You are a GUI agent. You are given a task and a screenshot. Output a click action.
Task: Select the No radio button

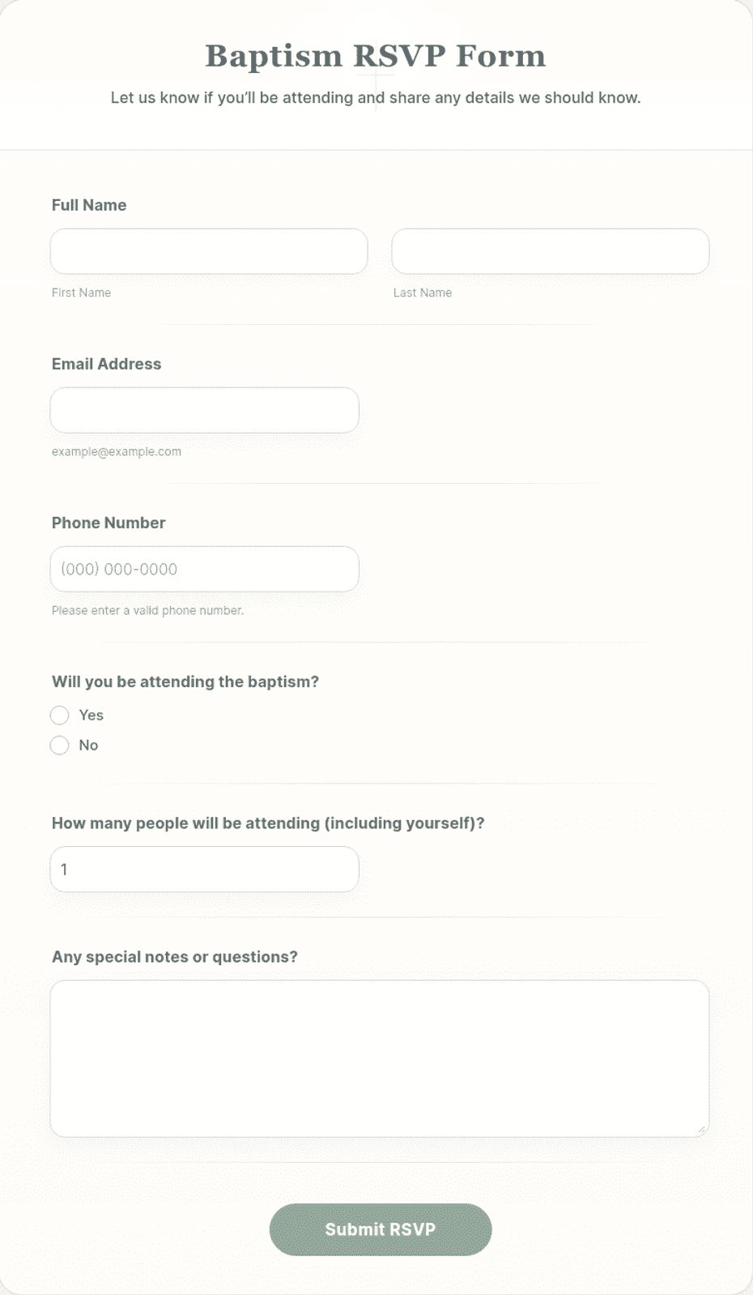(x=59, y=745)
